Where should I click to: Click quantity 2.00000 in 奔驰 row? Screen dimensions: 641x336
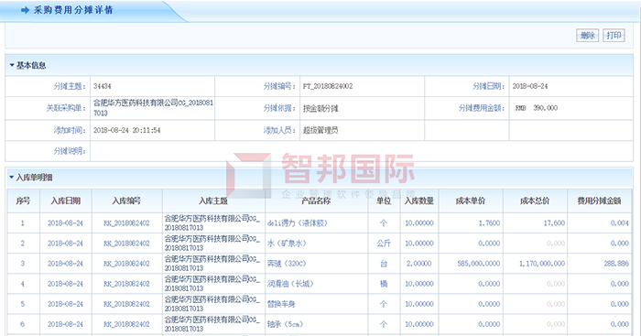pos(419,264)
